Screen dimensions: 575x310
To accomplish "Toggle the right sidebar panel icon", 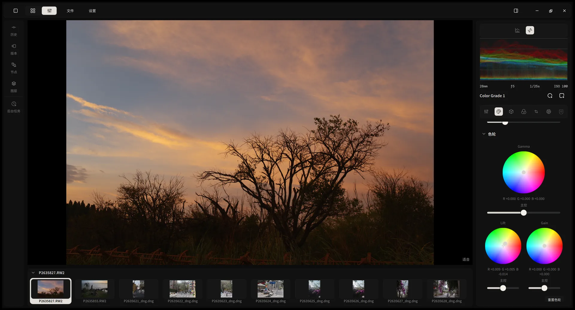I will click(516, 11).
